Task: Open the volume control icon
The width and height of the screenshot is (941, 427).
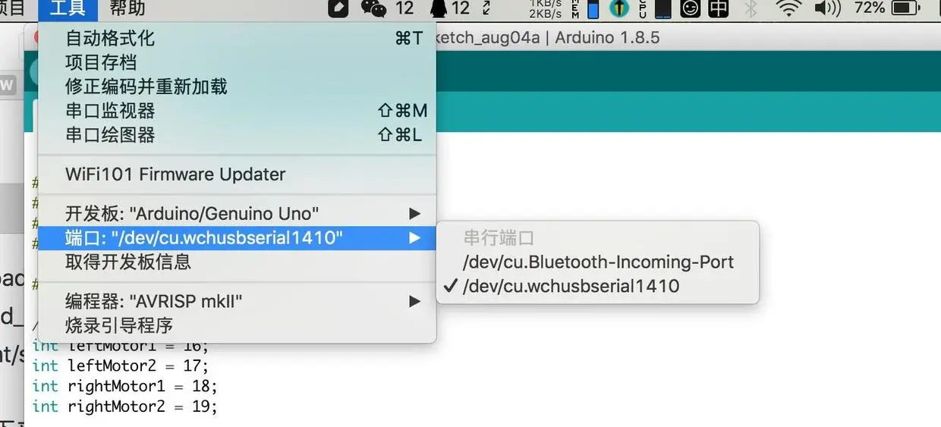Action: tap(826, 9)
